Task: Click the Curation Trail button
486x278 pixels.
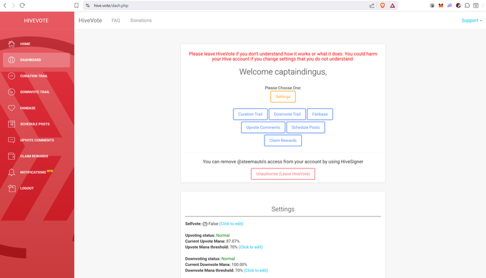Action: [250, 114]
